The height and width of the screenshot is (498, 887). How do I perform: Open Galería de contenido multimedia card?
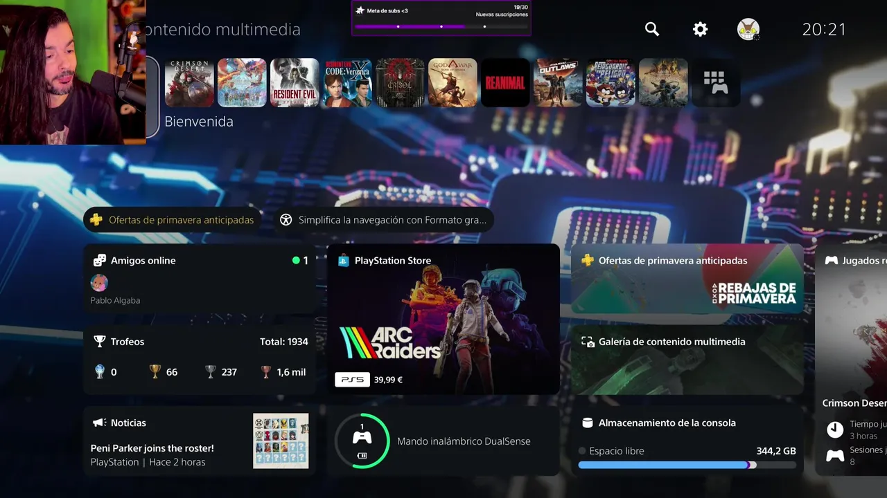click(x=687, y=359)
